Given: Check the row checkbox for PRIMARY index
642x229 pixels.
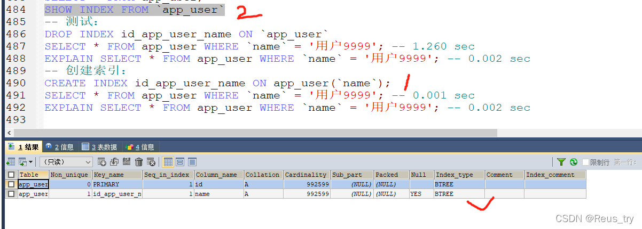Looking at the screenshot, I should click(11, 184).
